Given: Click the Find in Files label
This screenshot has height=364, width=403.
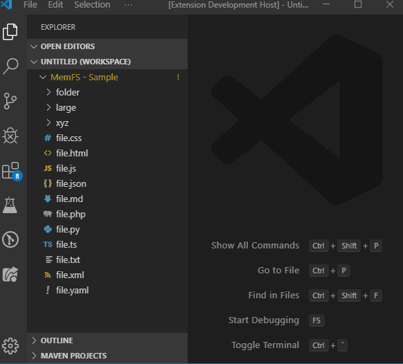Looking at the screenshot, I should 274,295.
